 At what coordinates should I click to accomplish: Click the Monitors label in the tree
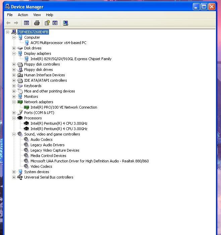(31, 97)
